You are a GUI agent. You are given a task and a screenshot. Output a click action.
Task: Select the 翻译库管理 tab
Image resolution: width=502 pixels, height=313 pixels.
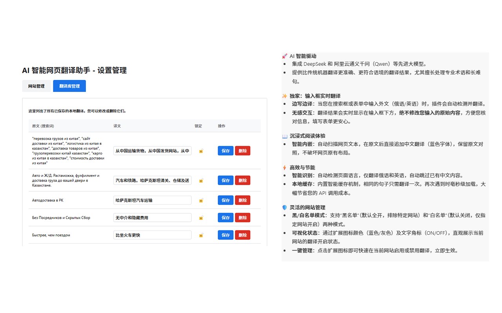(69, 86)
